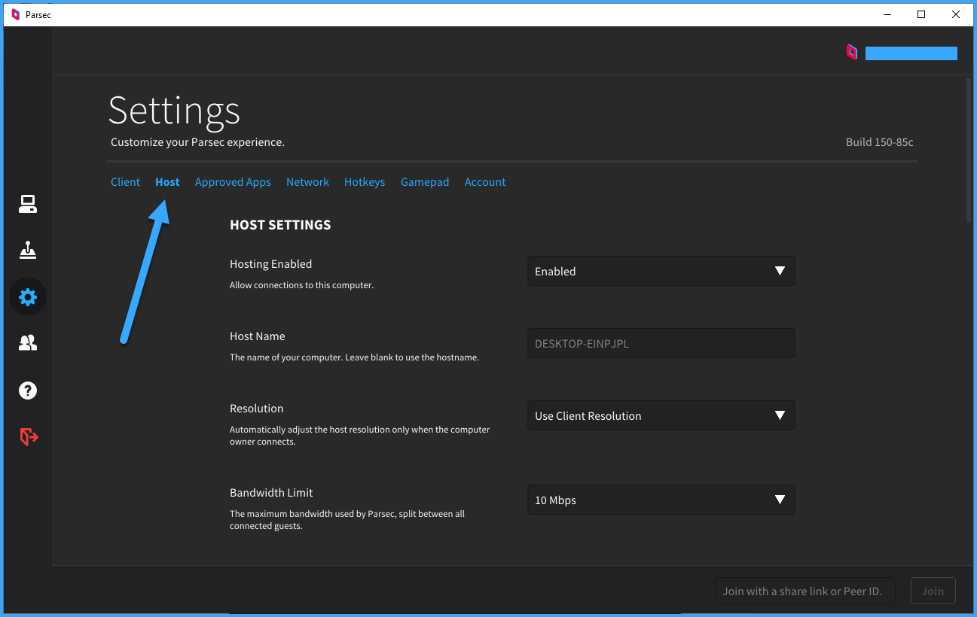Switch to the Client tab

click(125, 182)
